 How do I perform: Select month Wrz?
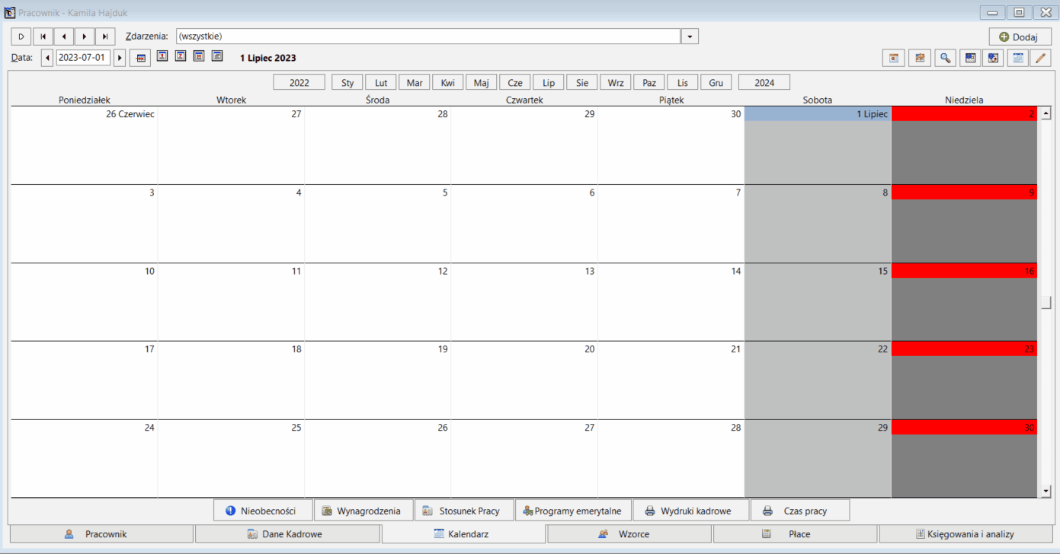pyautogui.click(x=616, y=83)
